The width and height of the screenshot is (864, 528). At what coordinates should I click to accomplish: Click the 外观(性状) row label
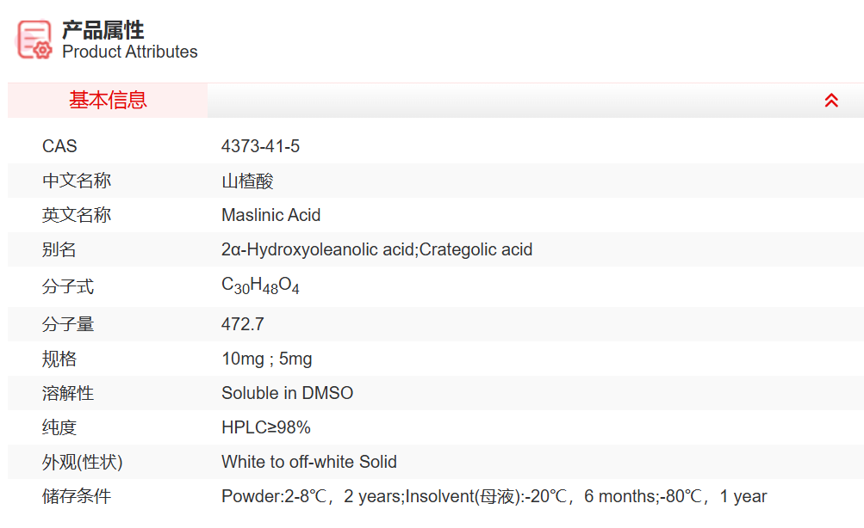click(x=83, y=462)
